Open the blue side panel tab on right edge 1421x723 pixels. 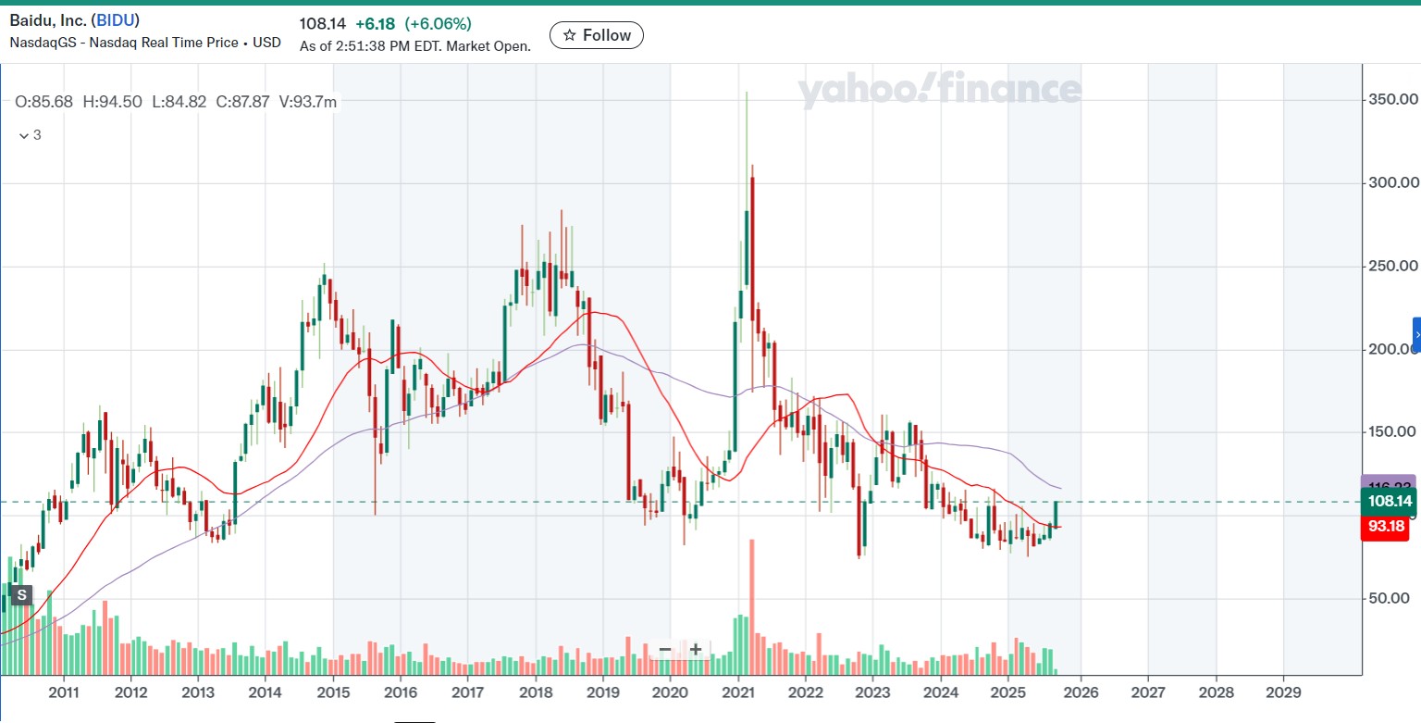coord(1416,334)
